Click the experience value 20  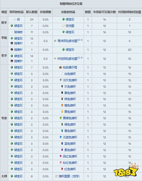click(130, 50)
